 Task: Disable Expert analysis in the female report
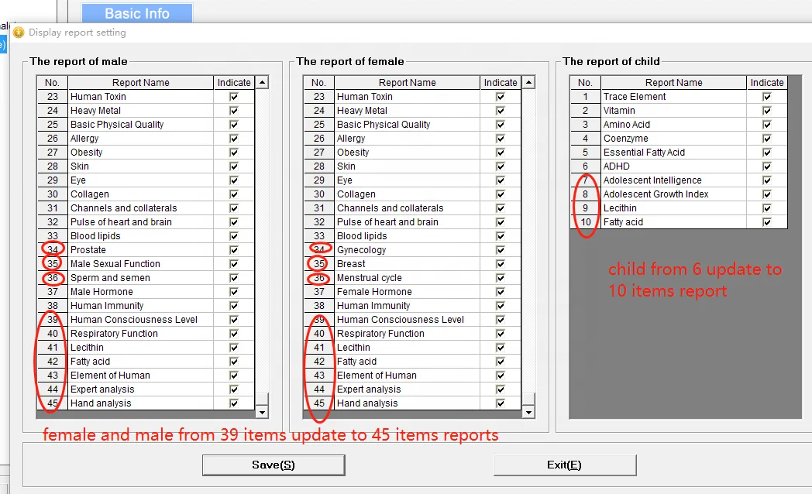[x=501, y=389]
